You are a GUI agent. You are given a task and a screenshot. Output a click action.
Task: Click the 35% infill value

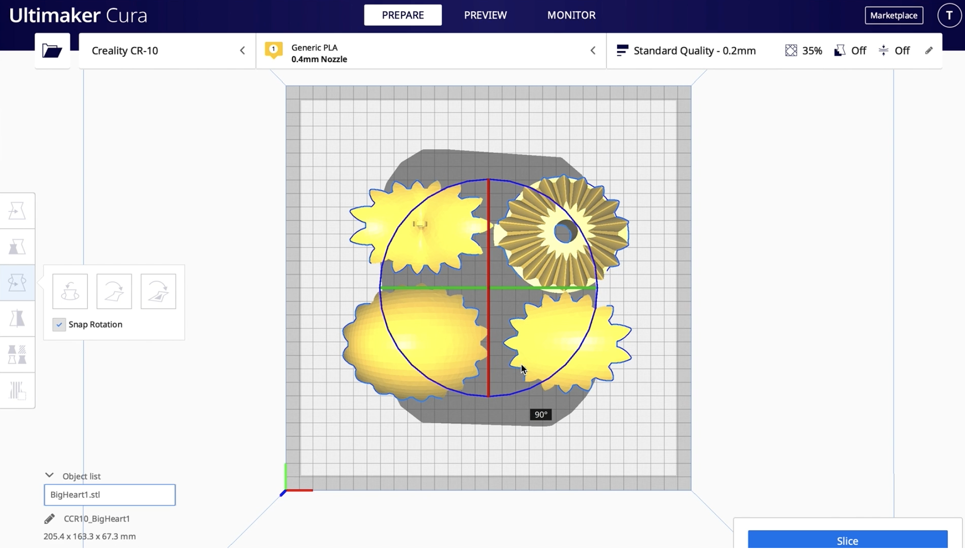click(x=812, y=50)
